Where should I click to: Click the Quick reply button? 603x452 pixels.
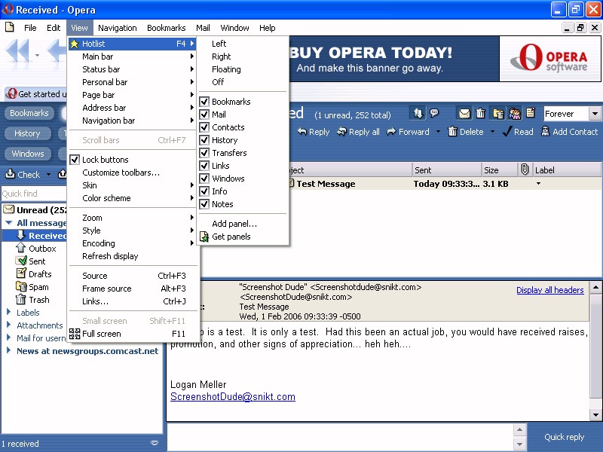[x=564, y=437]
